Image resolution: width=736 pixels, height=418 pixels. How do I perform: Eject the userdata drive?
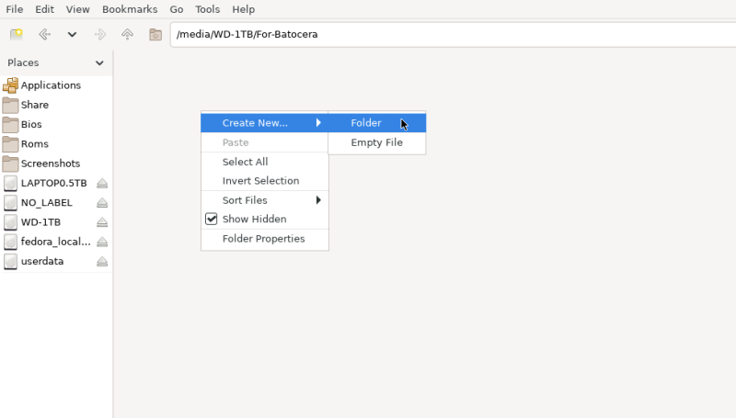pos(102,262)
